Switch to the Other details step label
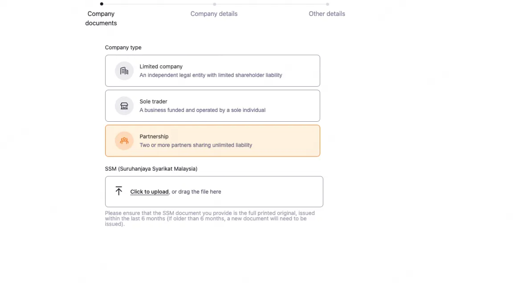 [x=327, y=14]
